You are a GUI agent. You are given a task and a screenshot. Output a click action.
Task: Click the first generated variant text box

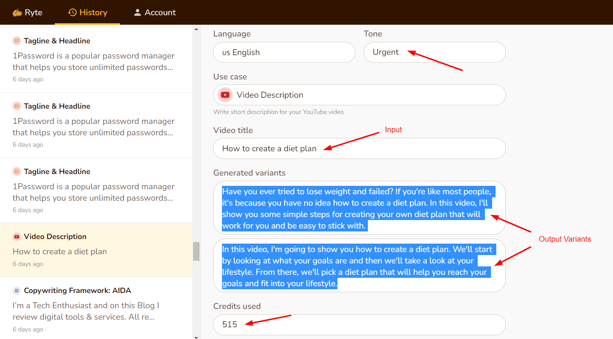359,208
